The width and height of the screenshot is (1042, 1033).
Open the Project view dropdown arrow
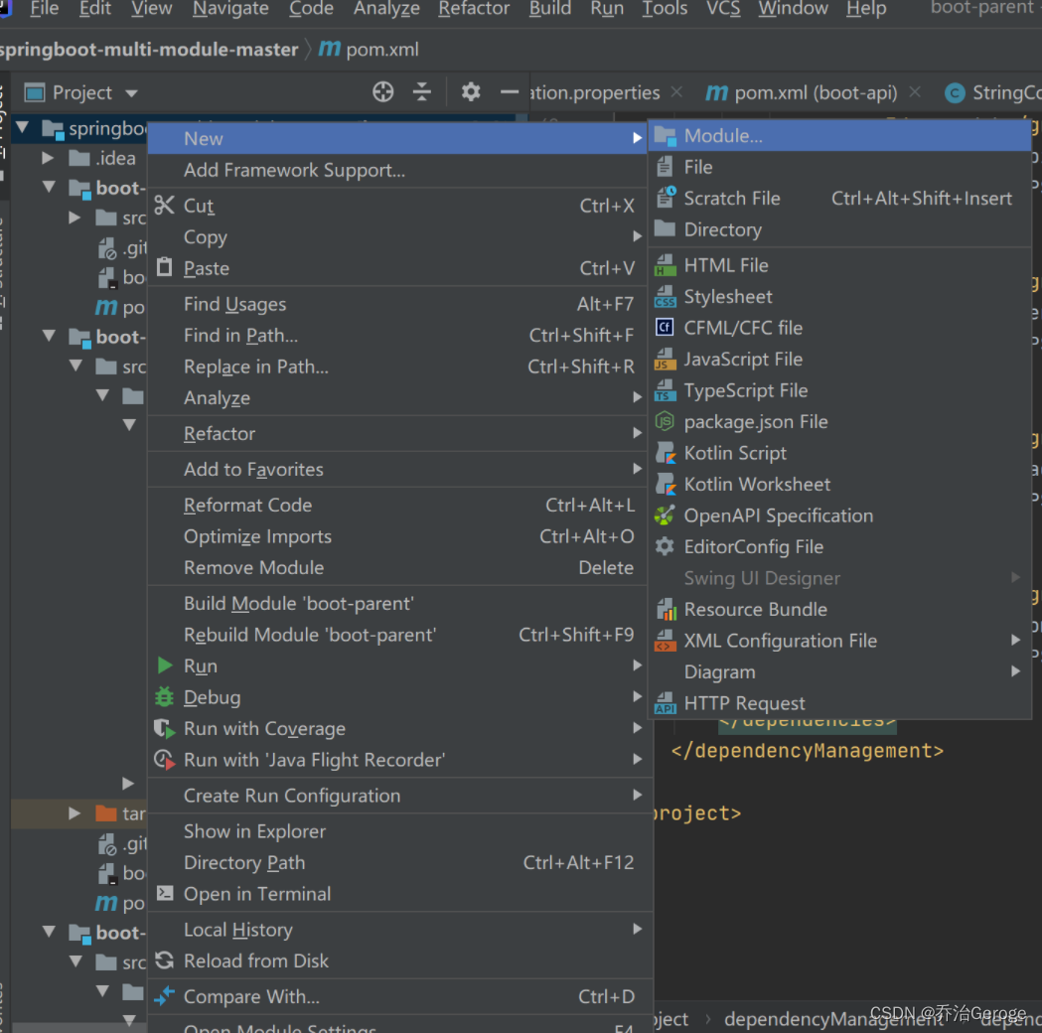(131, 93)
